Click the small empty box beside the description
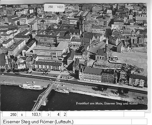 pos(139,122)
